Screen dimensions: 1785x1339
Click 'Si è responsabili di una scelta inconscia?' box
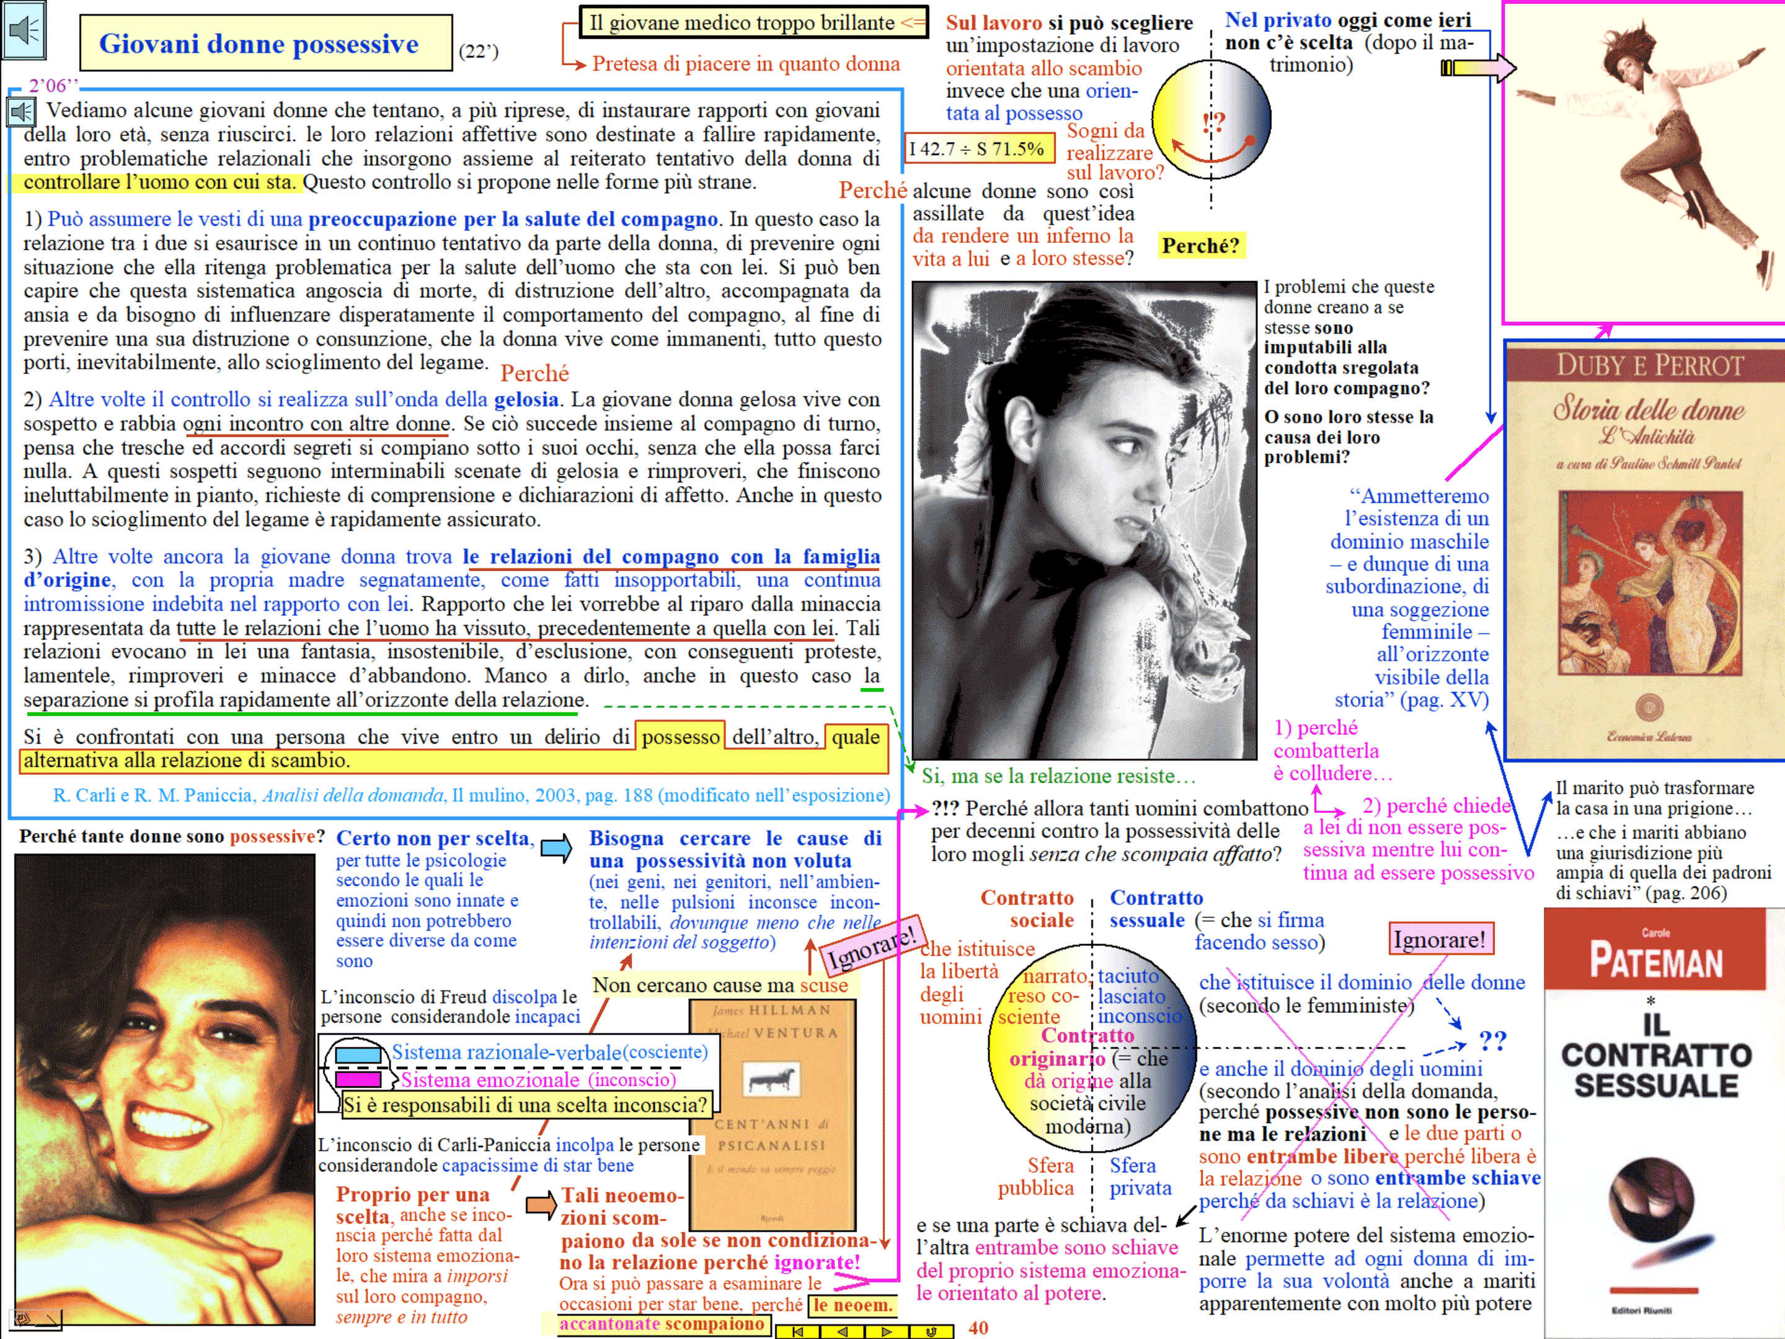click(527, 1104)
